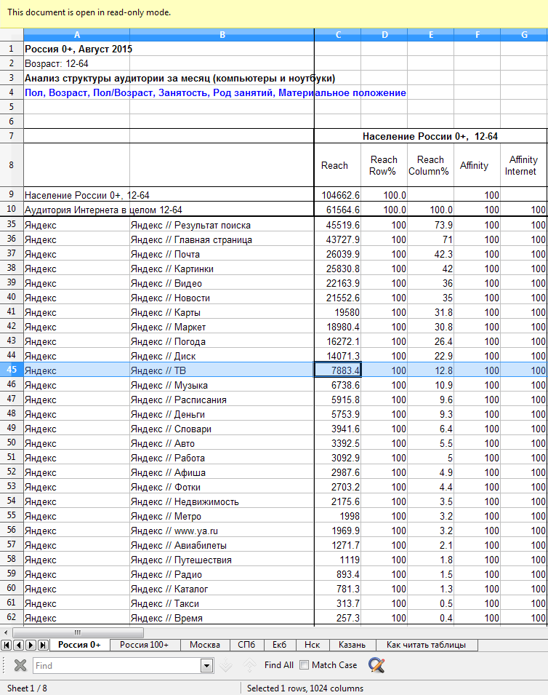Select column C header

point(338,35)
